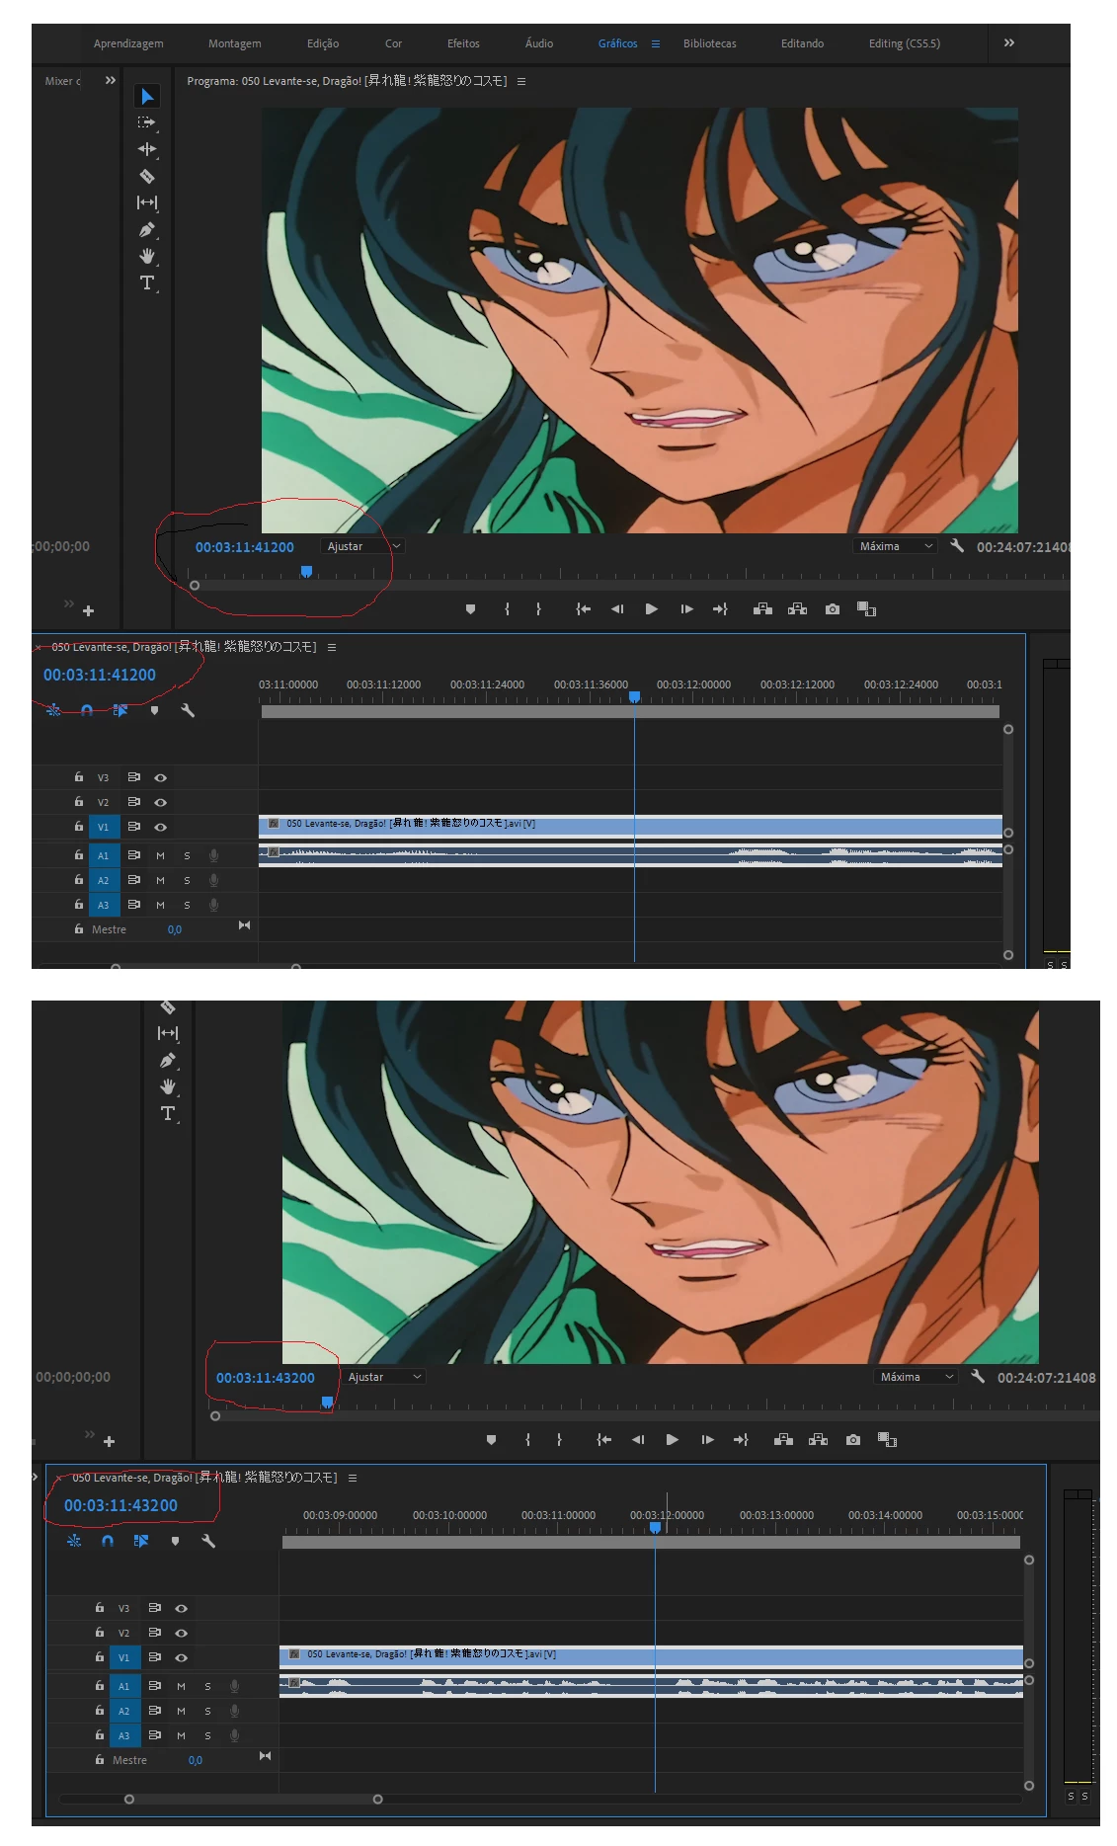The image size is (1117, 1846).
Task: Click timecode 00:03:11:43200 in lower timeline
Action: click(120, 1505)
